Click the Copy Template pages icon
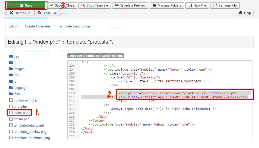259x148 pixels. click(83, 5)
